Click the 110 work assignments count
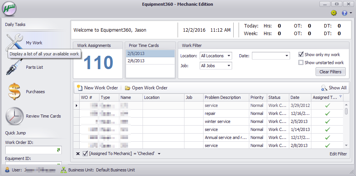The width and height of the screenshot is (356, 176). pyautogui.click(x=98, y=62)
